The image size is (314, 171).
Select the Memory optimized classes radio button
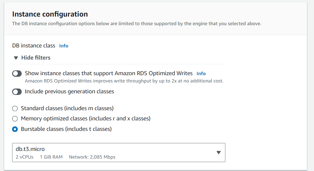pyautogui.click(x=15, y=119)
